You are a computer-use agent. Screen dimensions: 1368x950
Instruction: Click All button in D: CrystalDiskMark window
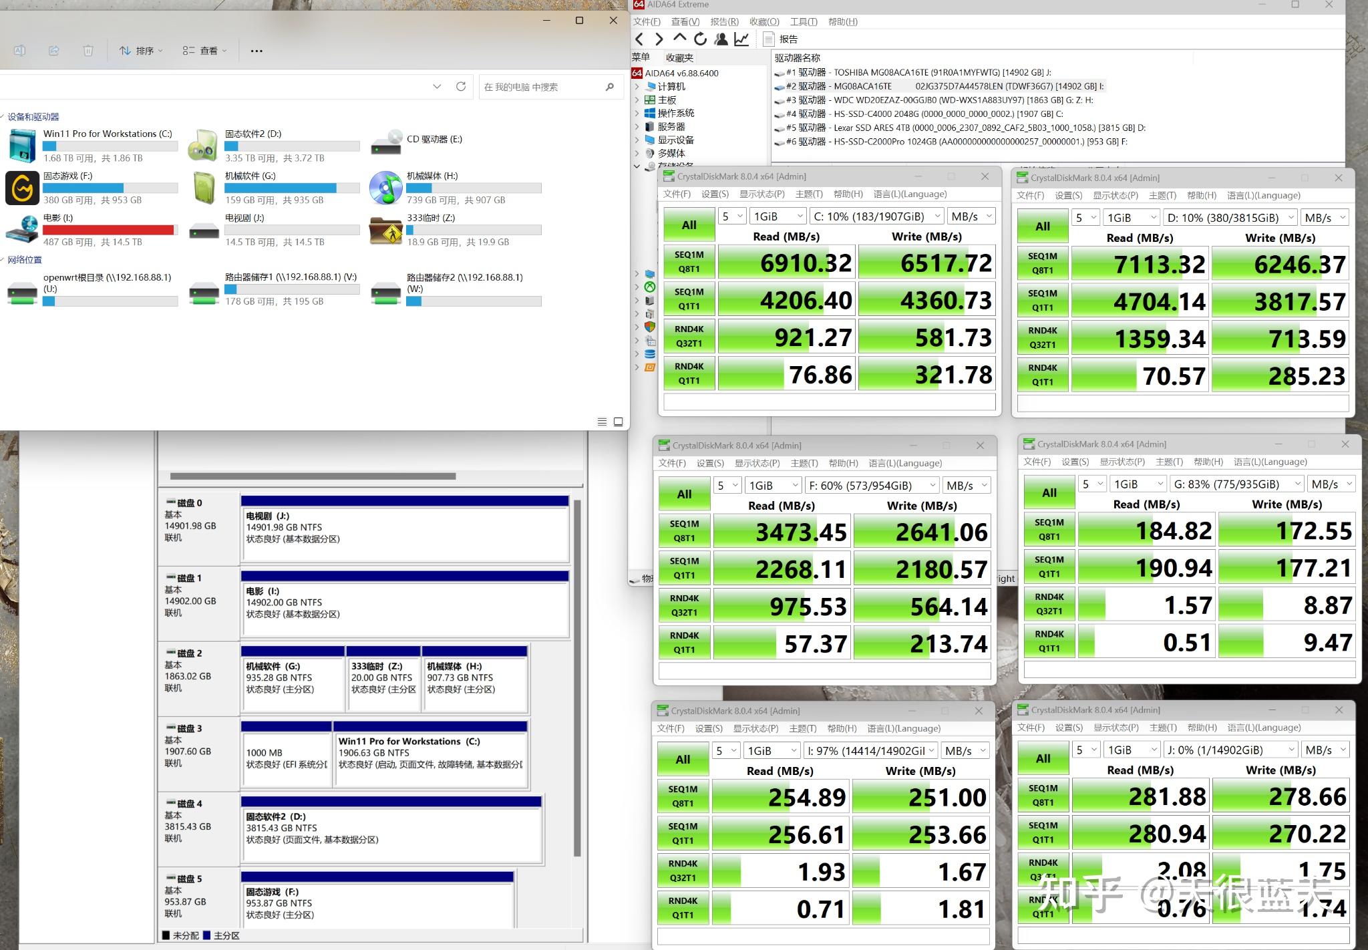[1042, 226]
